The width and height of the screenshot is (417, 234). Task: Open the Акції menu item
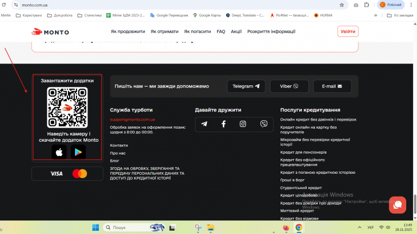236,31
